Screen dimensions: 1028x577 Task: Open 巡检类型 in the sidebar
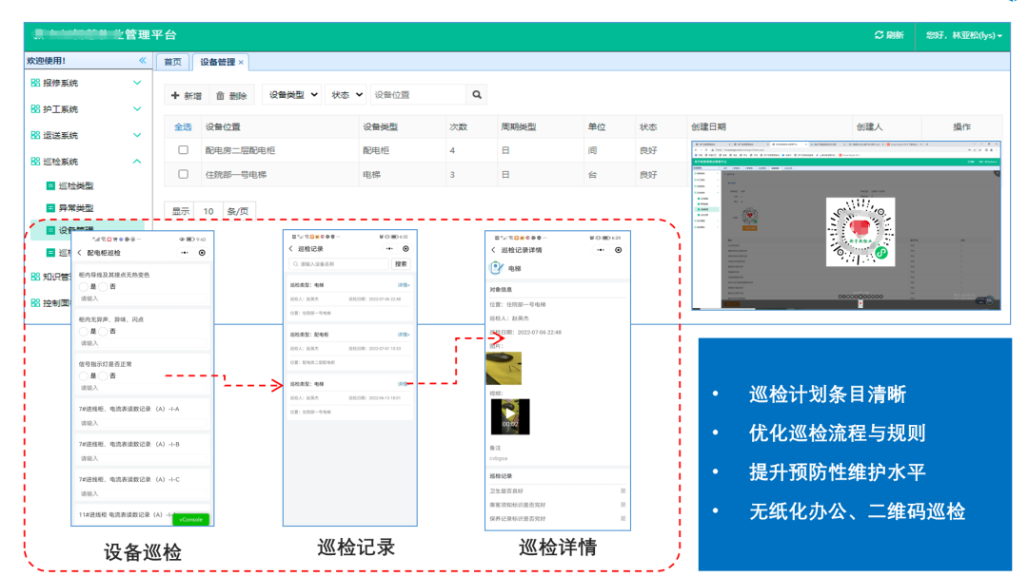76,186
